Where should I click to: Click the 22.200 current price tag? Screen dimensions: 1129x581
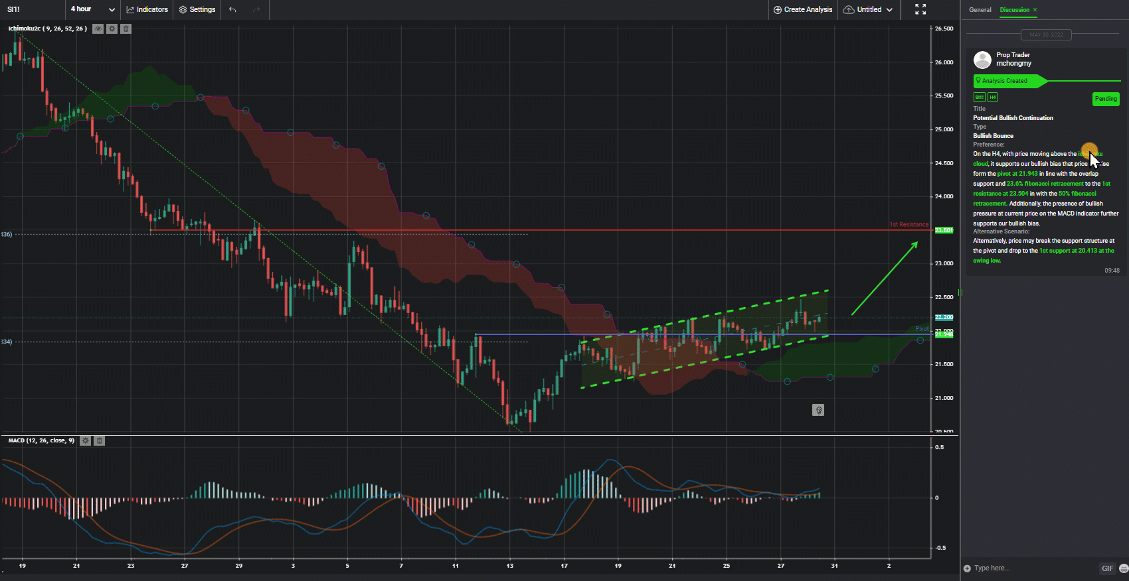944,317
